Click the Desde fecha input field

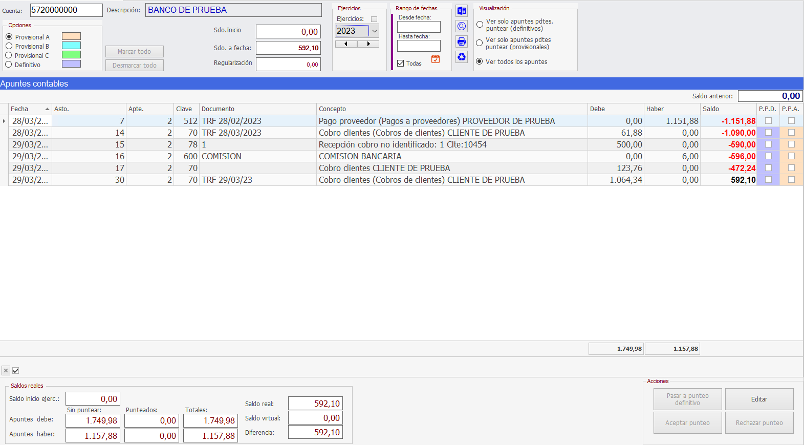419,27
